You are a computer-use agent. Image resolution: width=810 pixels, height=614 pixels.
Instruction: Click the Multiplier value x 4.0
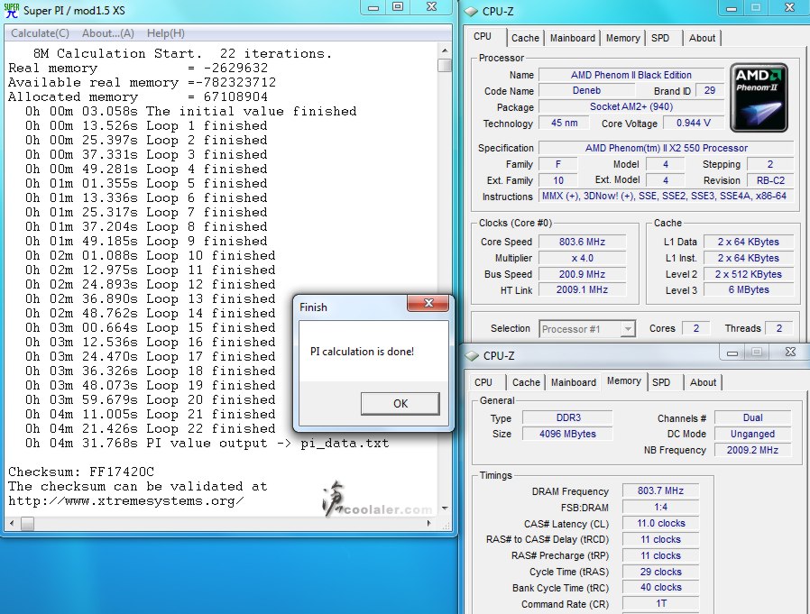[x=582, y=258]
